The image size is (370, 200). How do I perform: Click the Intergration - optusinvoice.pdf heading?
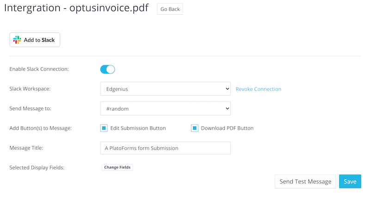76,8
